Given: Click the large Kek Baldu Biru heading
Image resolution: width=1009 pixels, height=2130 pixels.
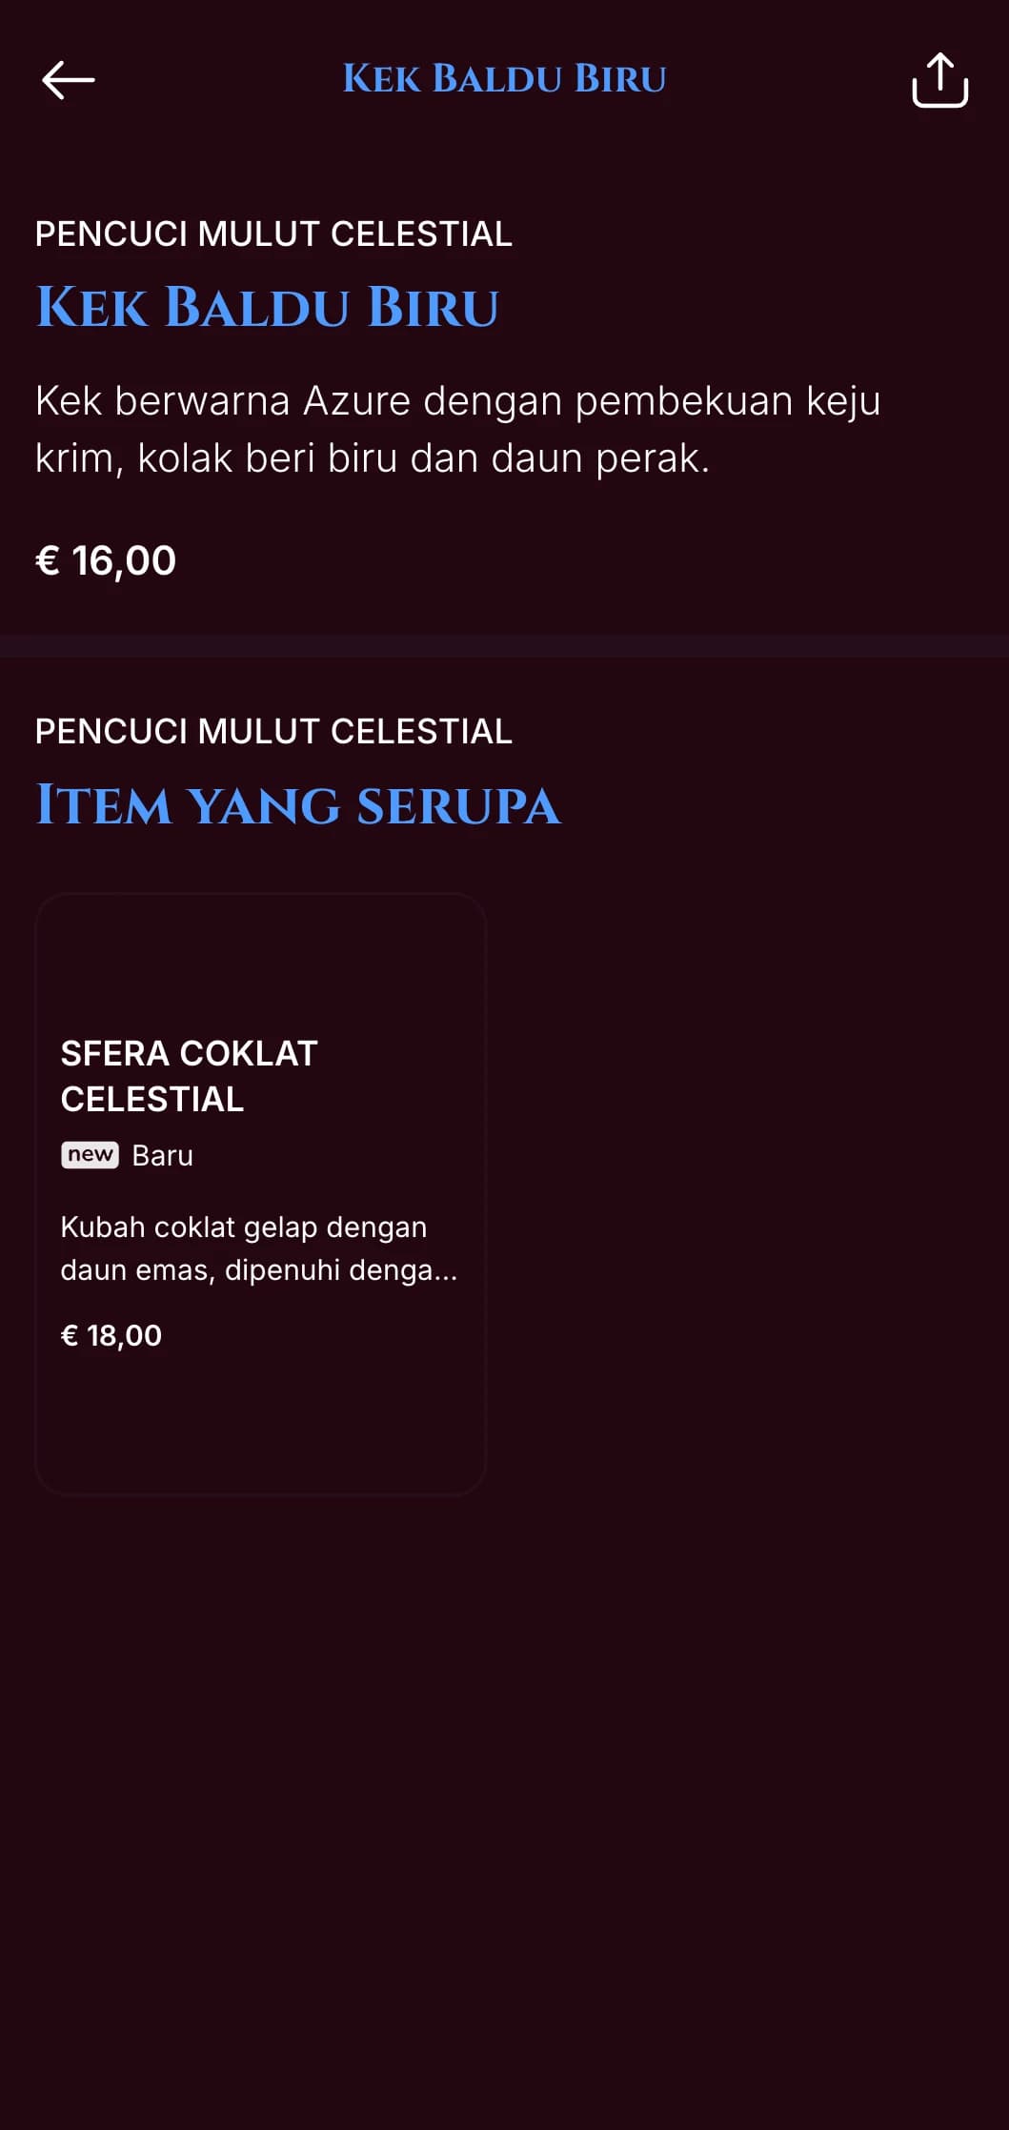Looking at the screenshot, I should point(267,307).
